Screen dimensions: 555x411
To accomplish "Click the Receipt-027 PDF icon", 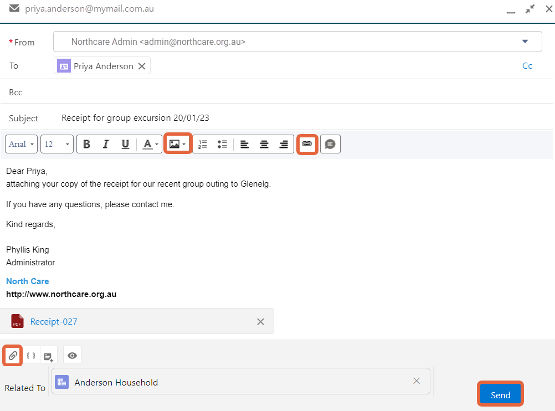I will tap(17, 321).
